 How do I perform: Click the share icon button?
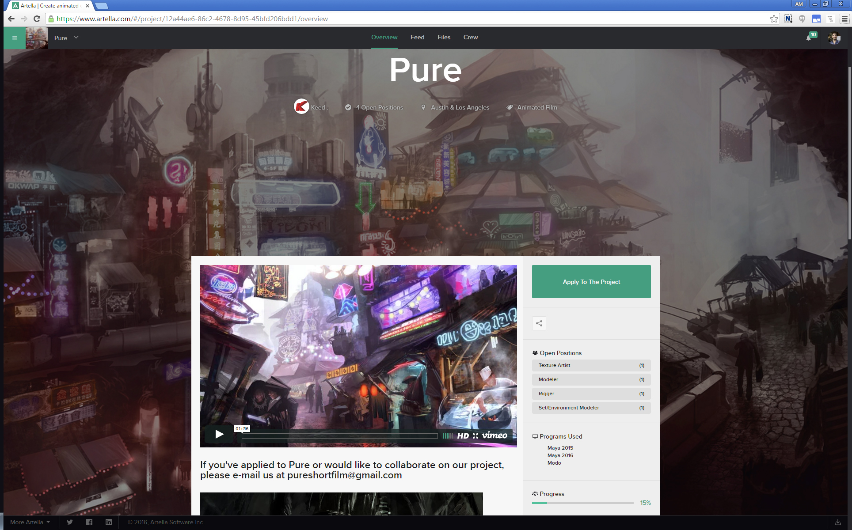[x=539, y=323]
